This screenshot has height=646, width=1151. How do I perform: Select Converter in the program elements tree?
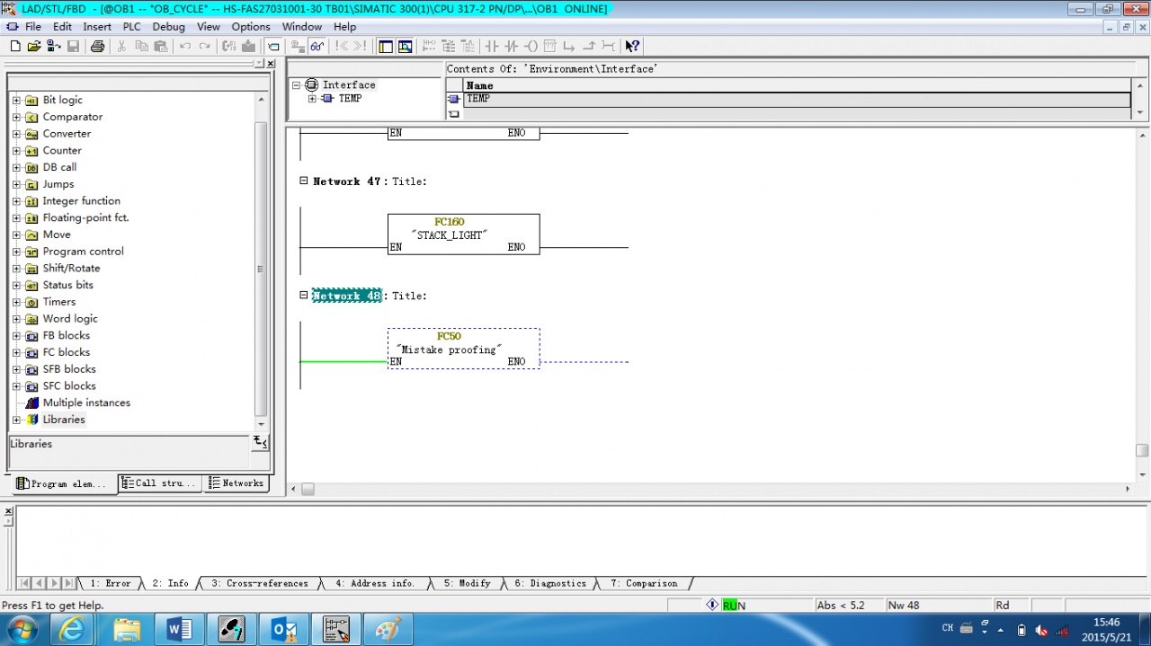point(67,134)
